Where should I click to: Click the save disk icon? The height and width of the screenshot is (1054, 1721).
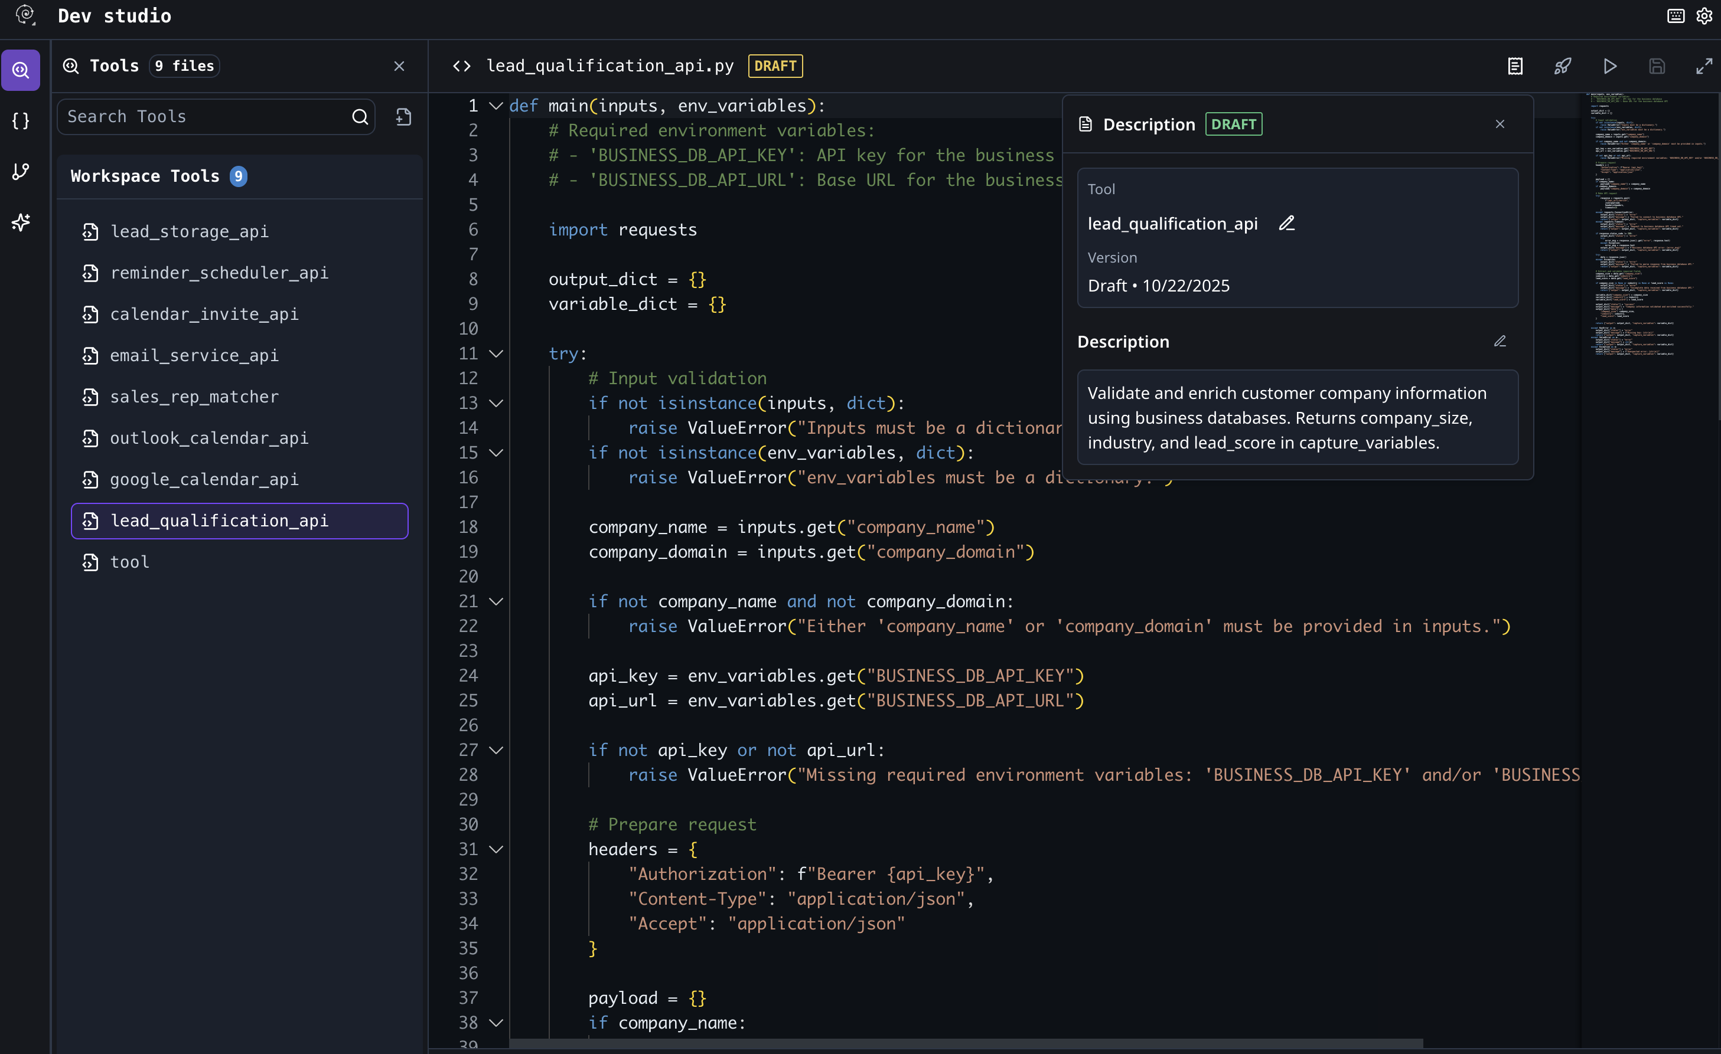pyautogui.click(x=1657, y=66)
